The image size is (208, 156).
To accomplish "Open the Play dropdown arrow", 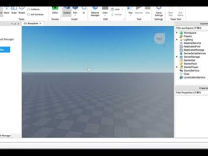I will click(x=130, y=15).
